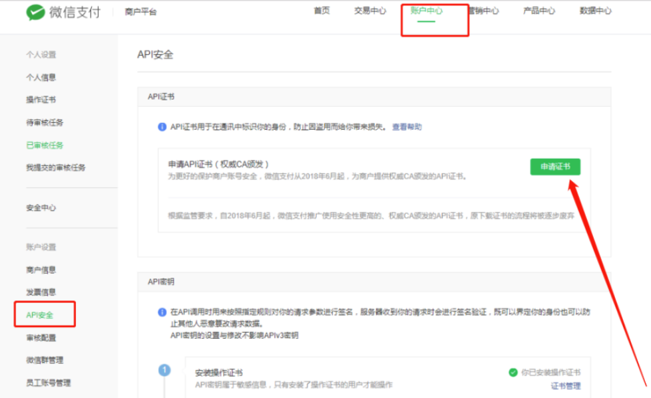Open the 产品中心 navigation tab
Screen dimensions: 651x398
click(x=539, y=11)
